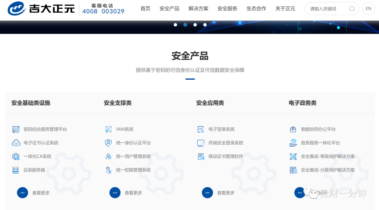379x210 pixels.
Task: Open the 政务服务一体化平台 link
Action: tap(320, 143)
